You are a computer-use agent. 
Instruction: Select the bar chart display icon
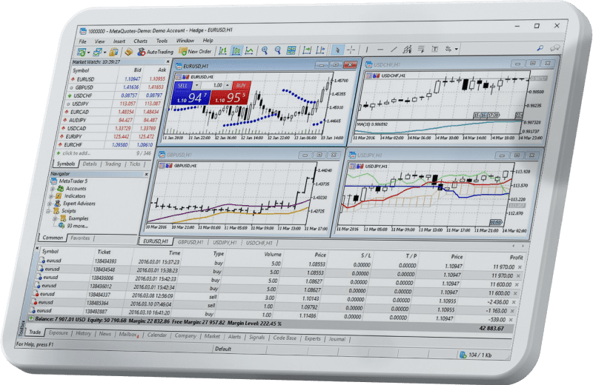pyautogui.click(x=221, y=51)
